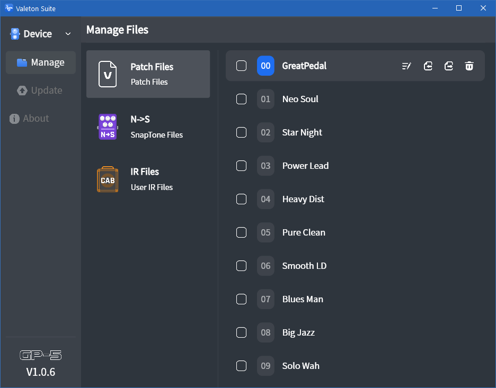
Task: Select patch number badge 00
Action: pos(265,66)
